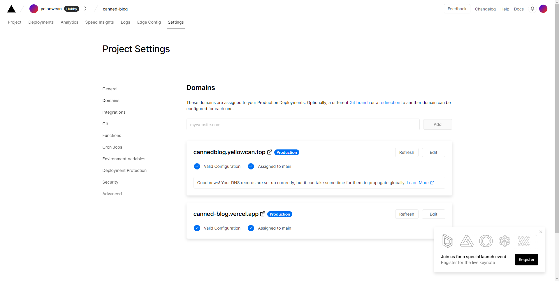Open Git settings section

click(105, 124)
